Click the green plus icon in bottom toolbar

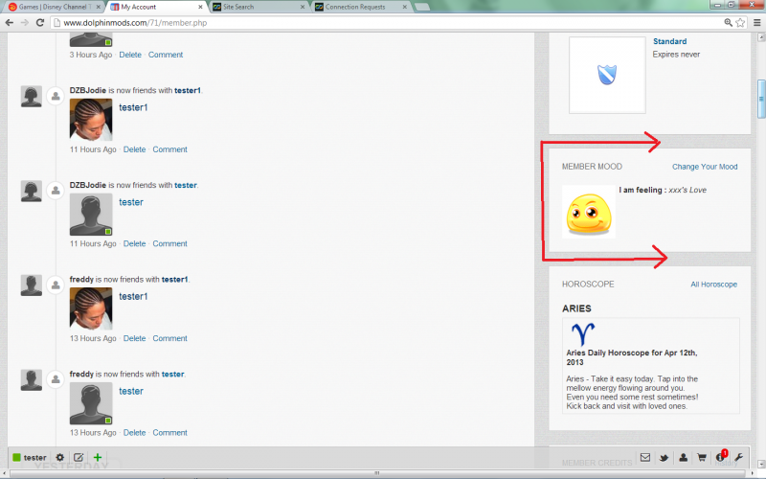pos(98,458)
